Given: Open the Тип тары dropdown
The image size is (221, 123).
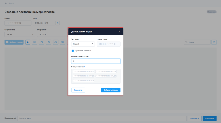Looking at the screenshot, I should (83, 44).
